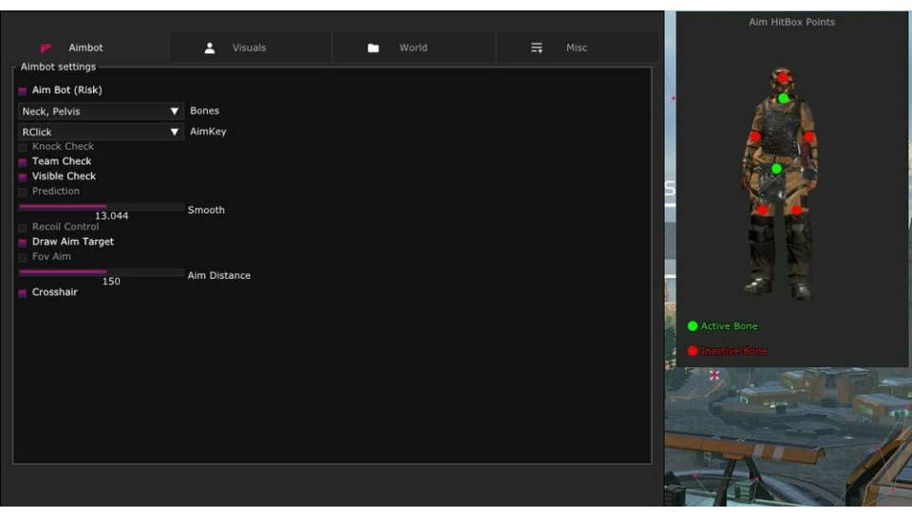Open the AimKey dropdown showing RClick
This screenshot has width=912, height=517.
pos(102,132)
